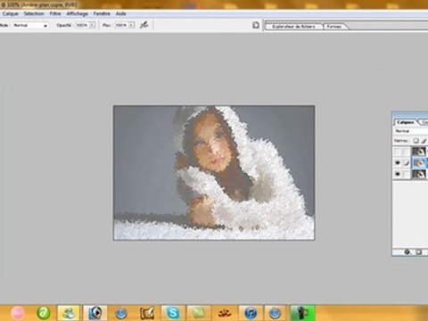Open the Aide menu
This screenshot has width=428, height=321.
click(120, 13)
